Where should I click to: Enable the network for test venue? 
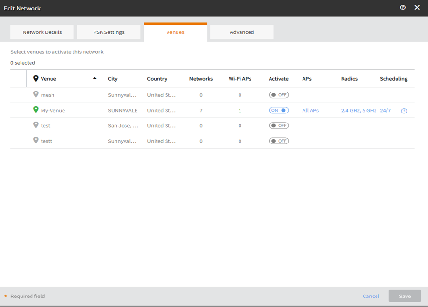click(279, 125)
